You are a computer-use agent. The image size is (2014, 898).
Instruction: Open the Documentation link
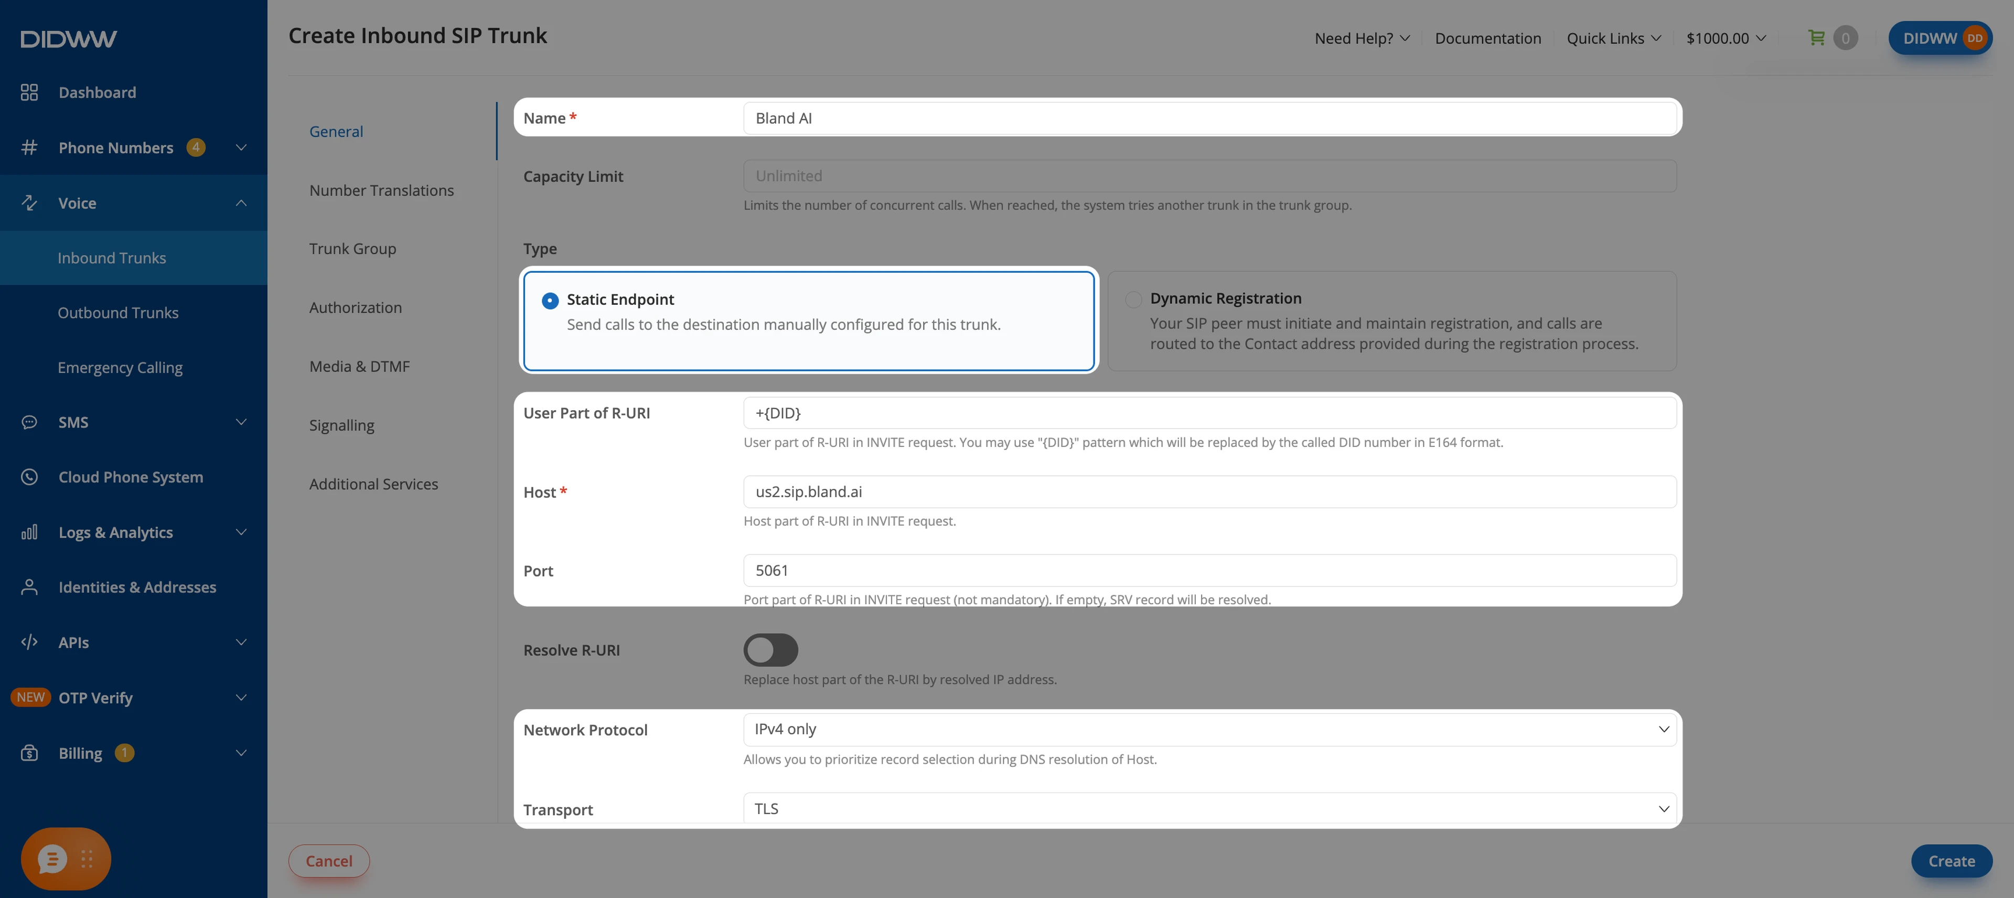[x=1488, y=38]
